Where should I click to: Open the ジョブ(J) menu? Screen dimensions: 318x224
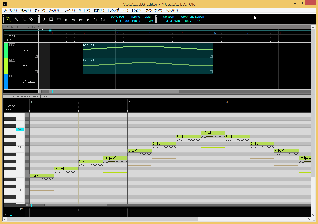[54, 10]
